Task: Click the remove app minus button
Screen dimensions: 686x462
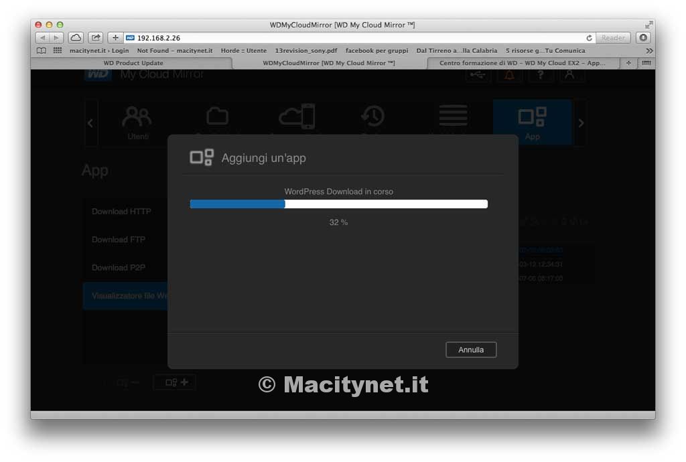Action: (127, 382)
